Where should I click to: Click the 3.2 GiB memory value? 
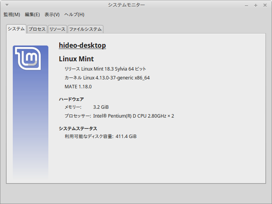tap(101, 107)
